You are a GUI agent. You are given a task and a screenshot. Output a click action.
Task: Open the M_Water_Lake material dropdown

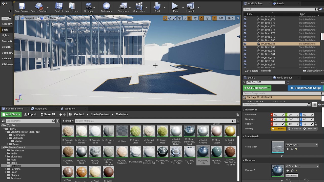coord(302,166)
